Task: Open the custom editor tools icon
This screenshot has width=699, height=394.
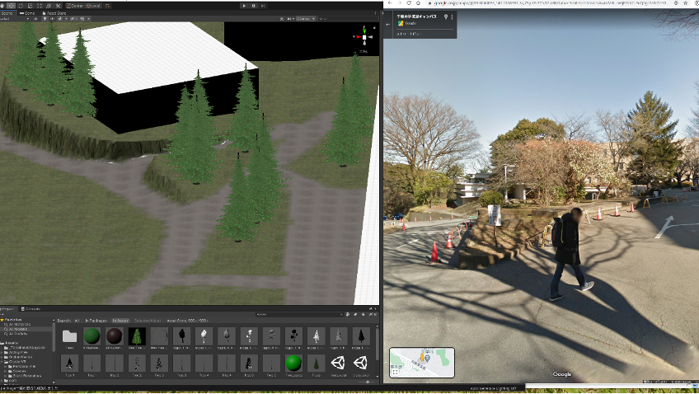Action: point(58,6)
